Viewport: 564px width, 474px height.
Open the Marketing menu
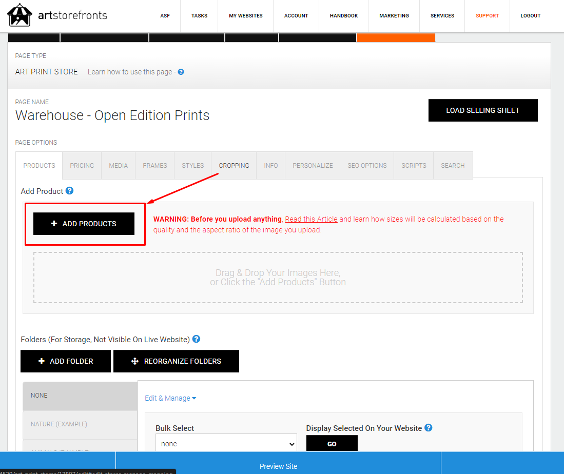(394, 16)
